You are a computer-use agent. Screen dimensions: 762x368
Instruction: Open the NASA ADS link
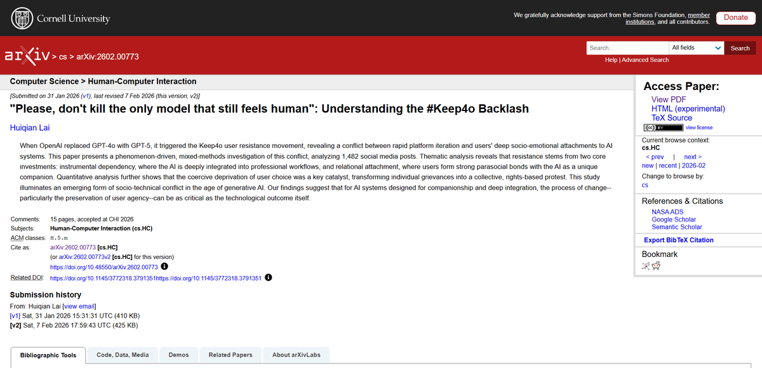667,212
